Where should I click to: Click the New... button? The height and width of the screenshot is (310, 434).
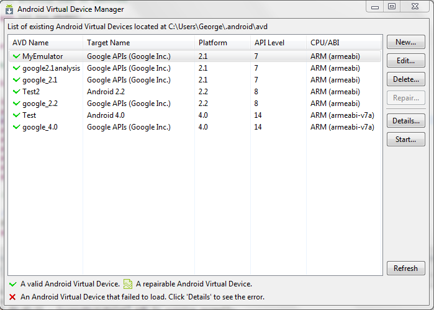pos(406,42)
